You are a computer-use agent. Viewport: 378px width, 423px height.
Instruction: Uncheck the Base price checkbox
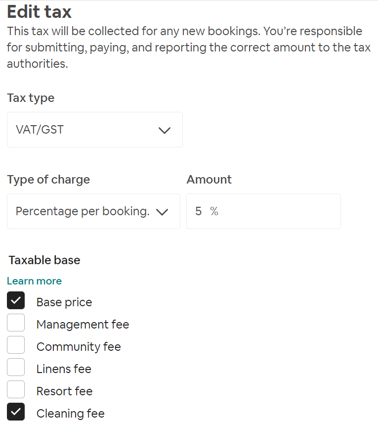coord(16,301)
